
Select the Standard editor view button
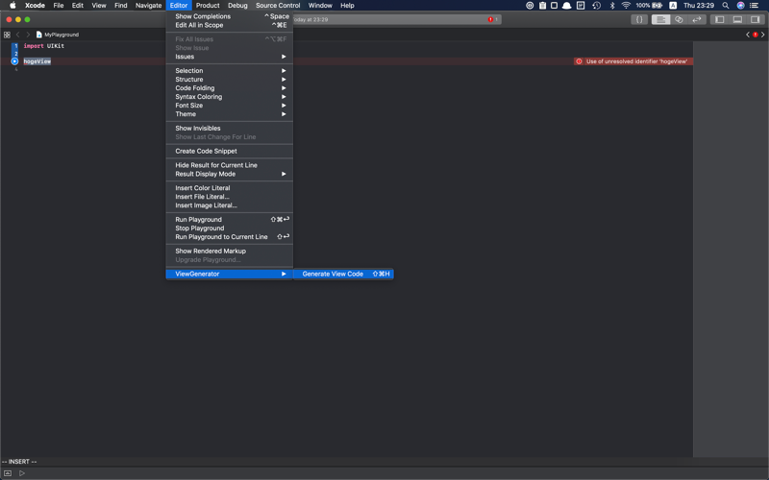660,19
